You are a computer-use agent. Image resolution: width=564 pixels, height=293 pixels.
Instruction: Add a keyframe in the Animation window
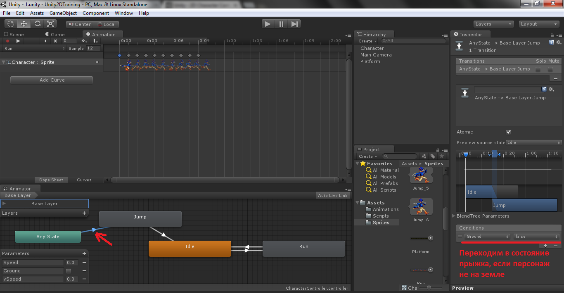84,41
